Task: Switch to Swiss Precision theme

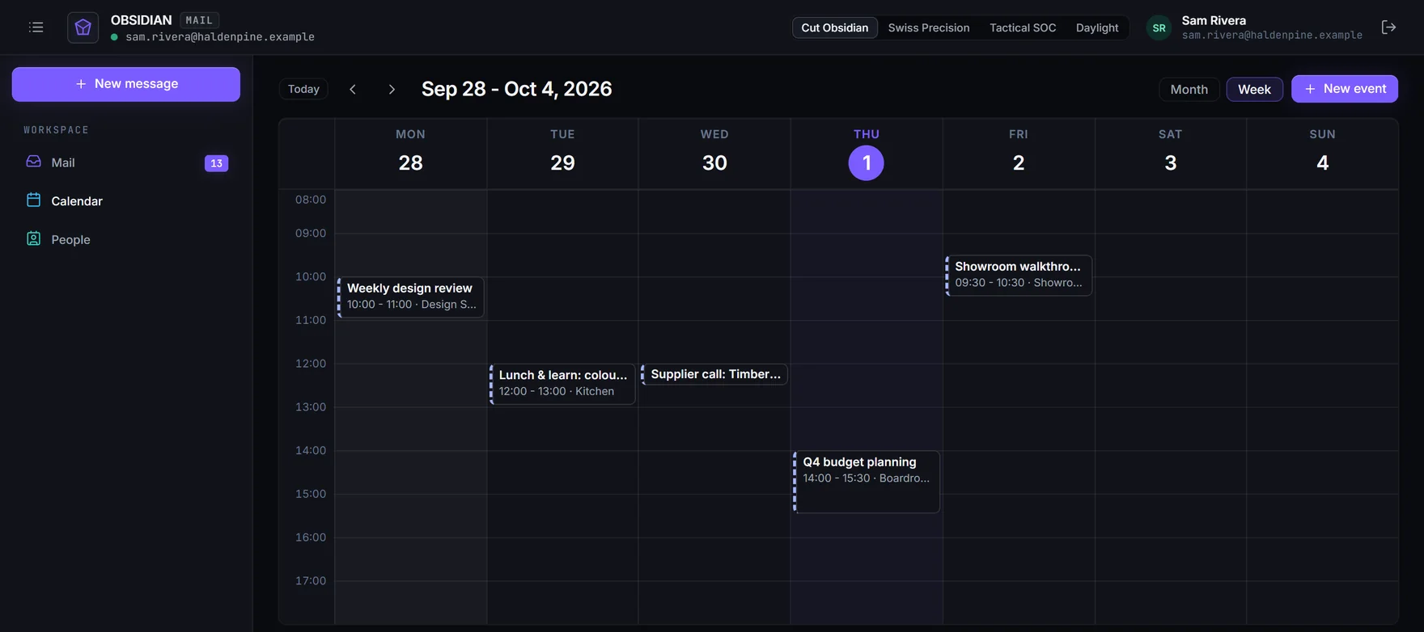Action: 928,27
